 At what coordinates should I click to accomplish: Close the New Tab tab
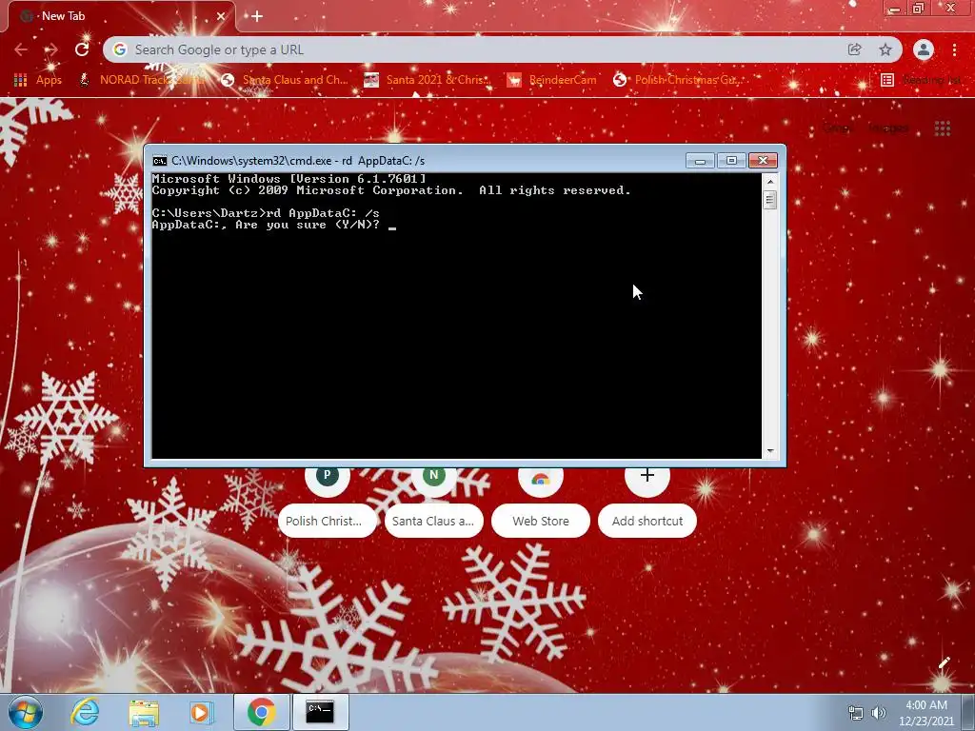[221, 16]
